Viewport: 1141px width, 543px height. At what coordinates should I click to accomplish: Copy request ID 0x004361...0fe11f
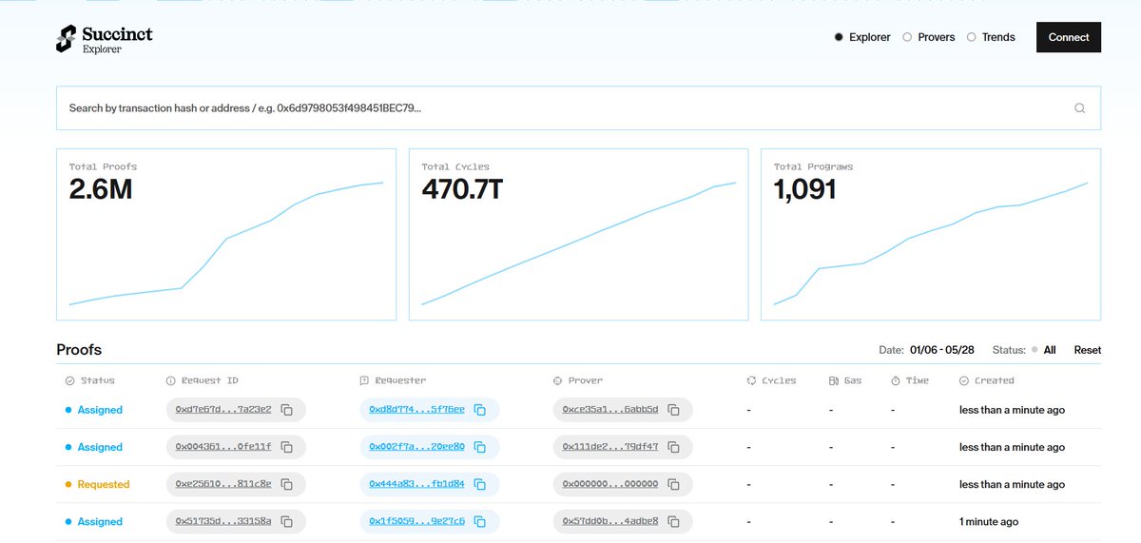[286, 447]
